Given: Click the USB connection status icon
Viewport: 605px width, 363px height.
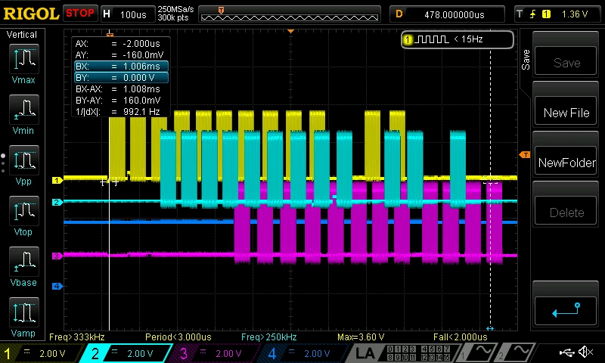Looking at the screenshot, I should (566, 352).
